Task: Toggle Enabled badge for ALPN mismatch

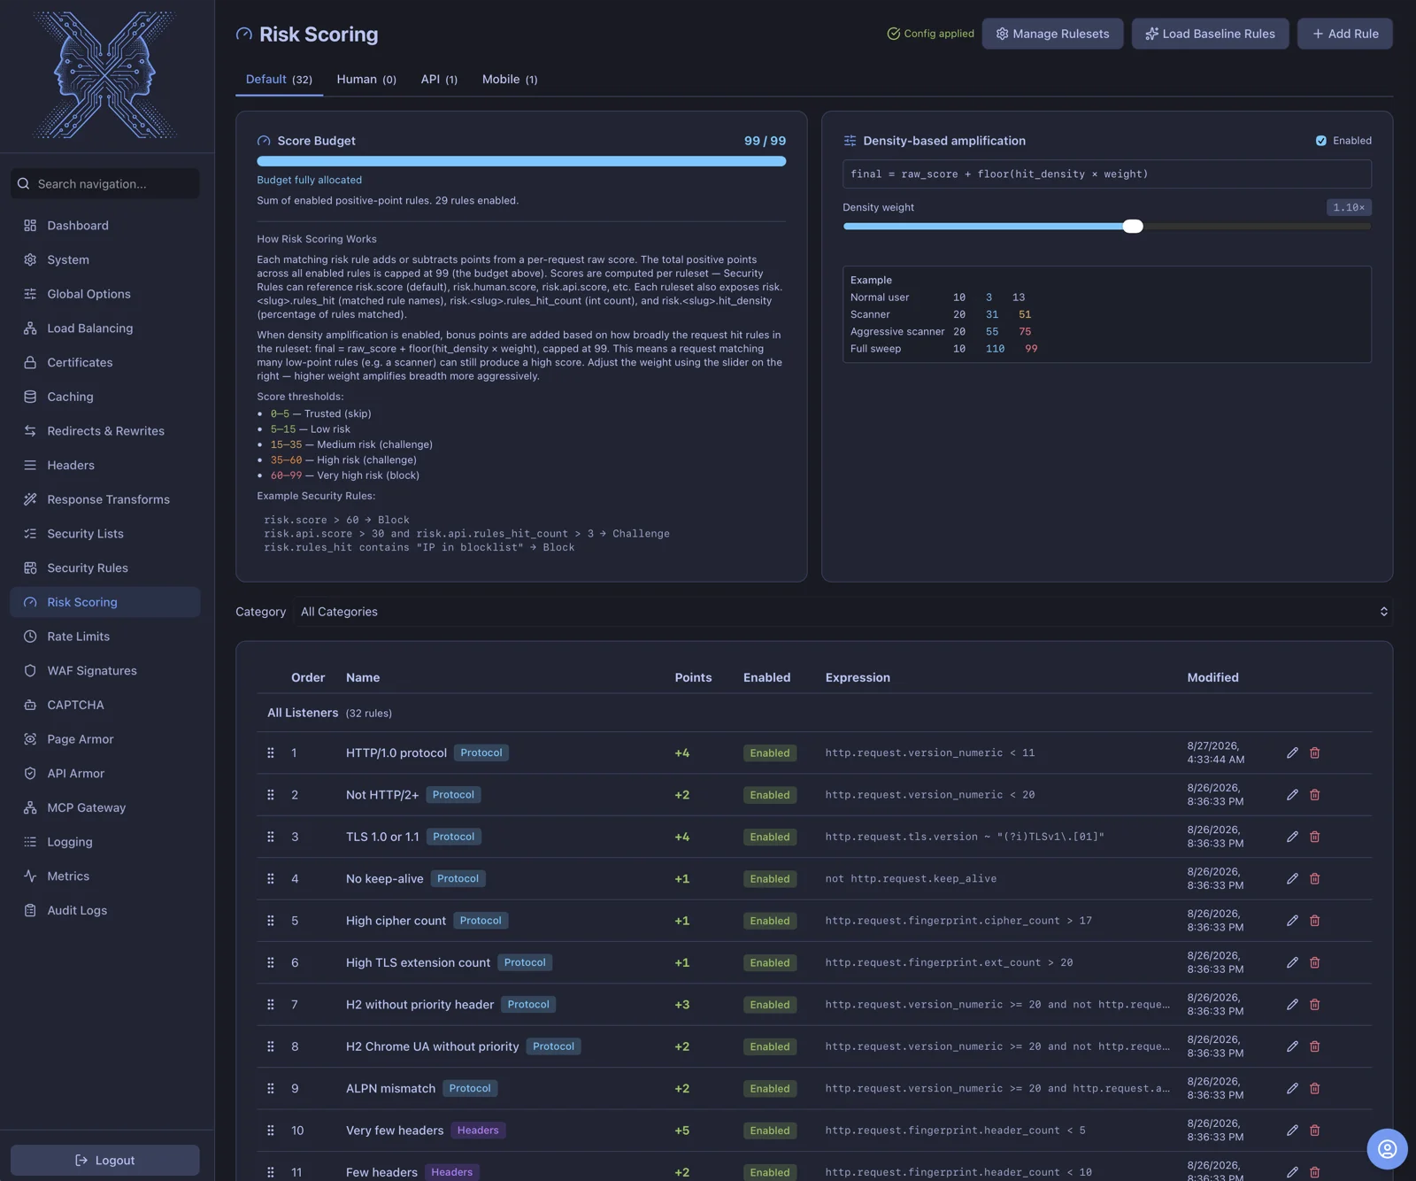Action: coord(769,1089)
